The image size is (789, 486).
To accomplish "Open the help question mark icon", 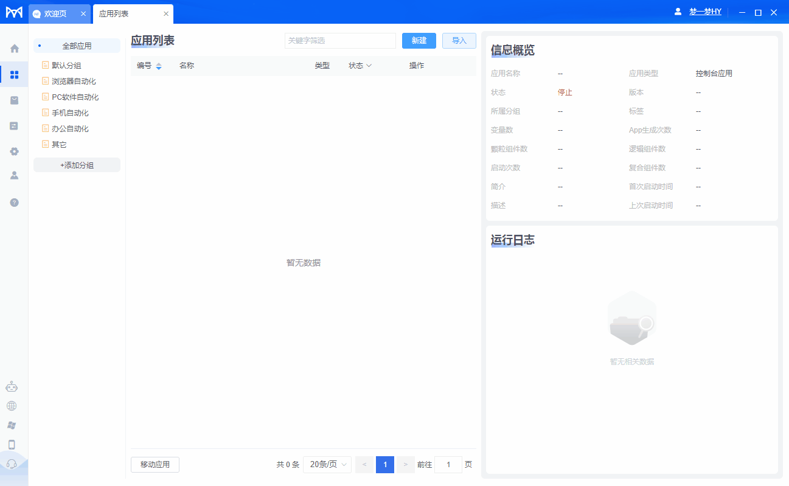I will (x=15, y=203).
